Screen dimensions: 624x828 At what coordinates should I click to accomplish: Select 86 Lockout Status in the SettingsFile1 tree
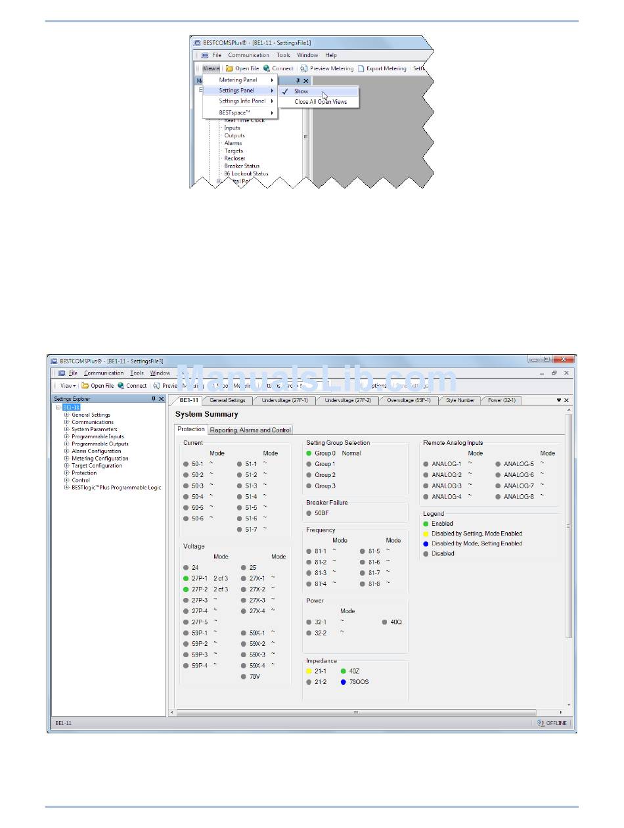(246, 174)
